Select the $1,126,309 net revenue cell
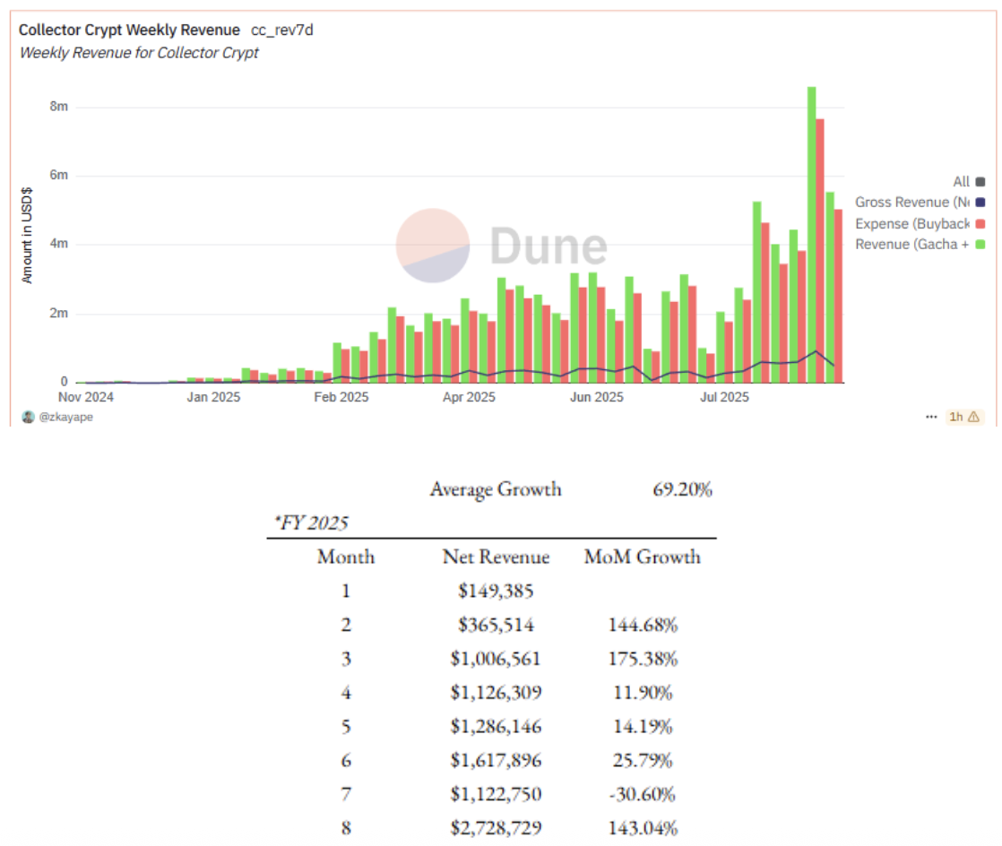The image size is (1002, 846). click(x=496, y=692)
